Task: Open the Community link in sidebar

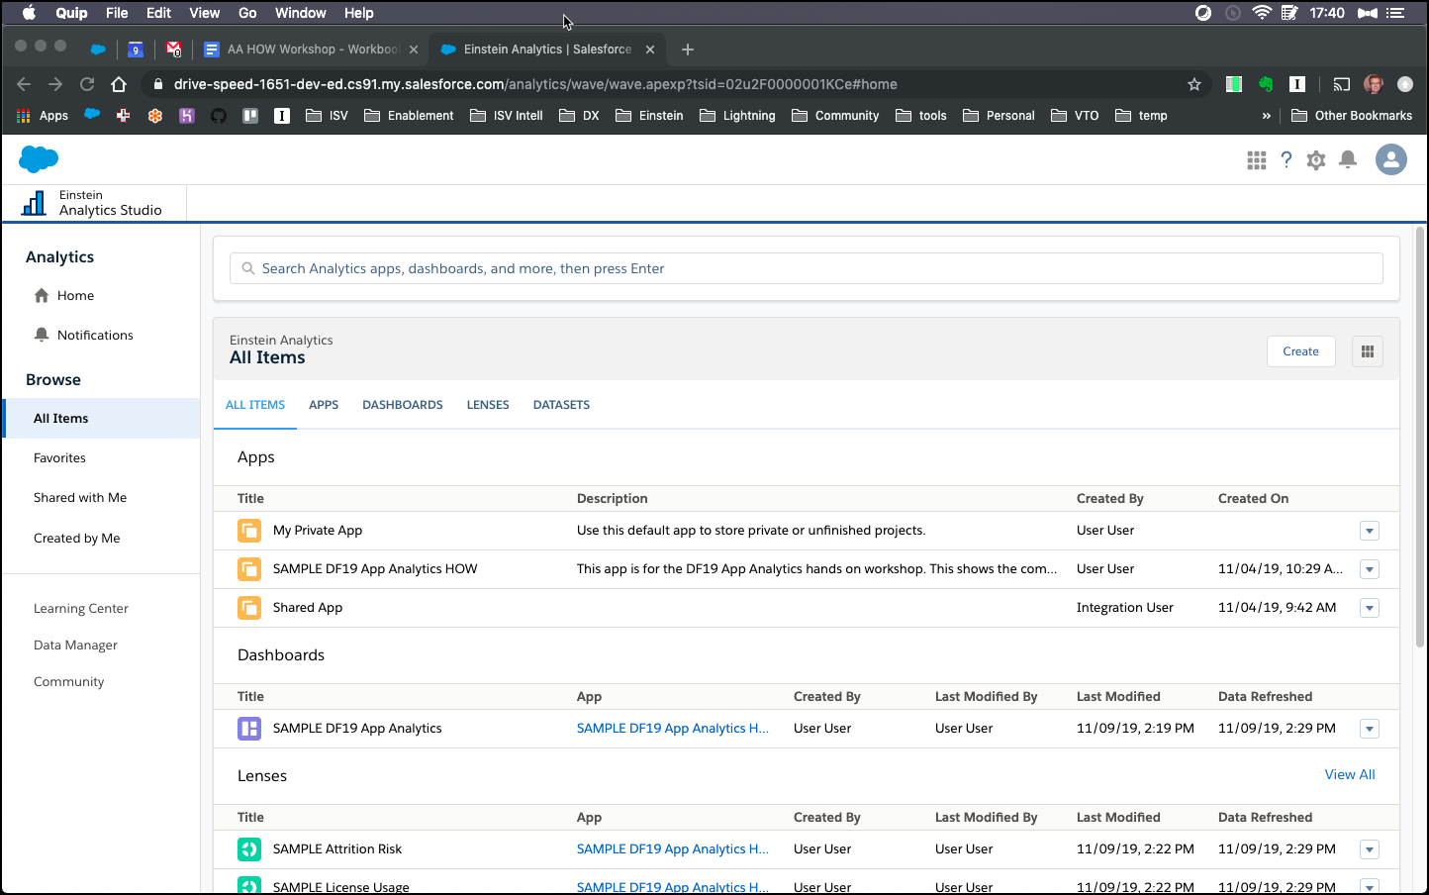Action: coord(68,682)
